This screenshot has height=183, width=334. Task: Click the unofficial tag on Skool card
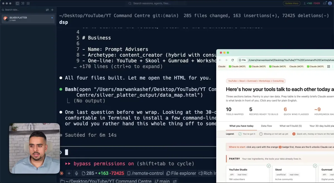pos(281,175)
